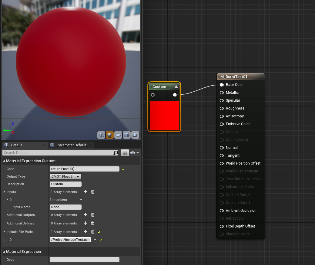Viewport: 315px width, 265px height.
Task: Select the sphere preview mesh icon
Action: pos(110,135)
